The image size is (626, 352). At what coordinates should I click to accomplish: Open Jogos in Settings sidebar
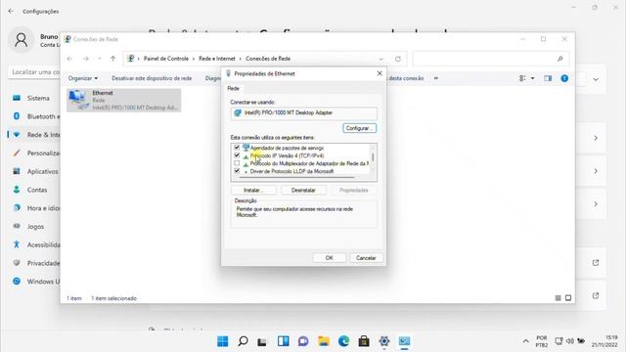[x=34, y=226]
